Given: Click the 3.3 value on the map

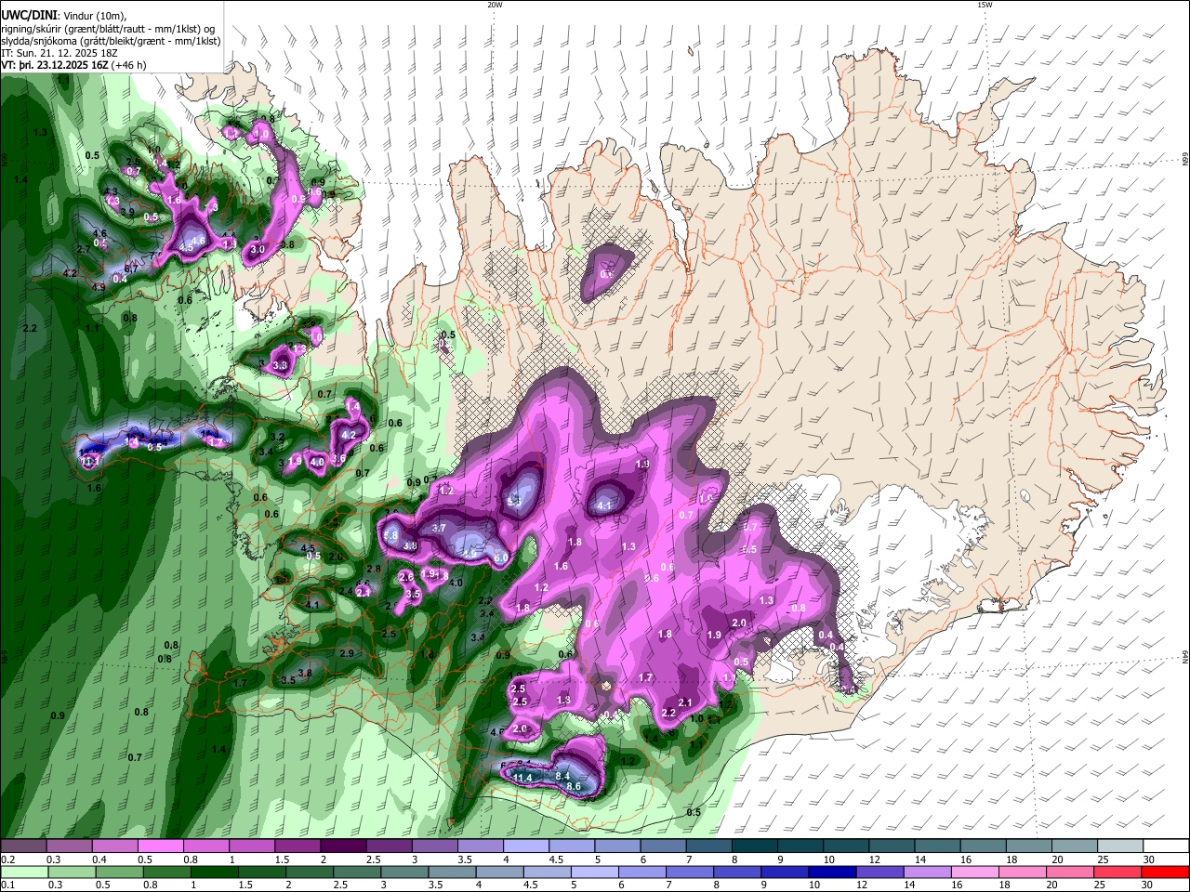Looking at the screenshot, I should (x=281, y=366).
